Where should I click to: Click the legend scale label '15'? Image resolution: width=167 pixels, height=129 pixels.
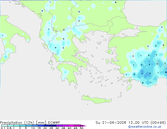pyautogui.click(x=39, y=128)
